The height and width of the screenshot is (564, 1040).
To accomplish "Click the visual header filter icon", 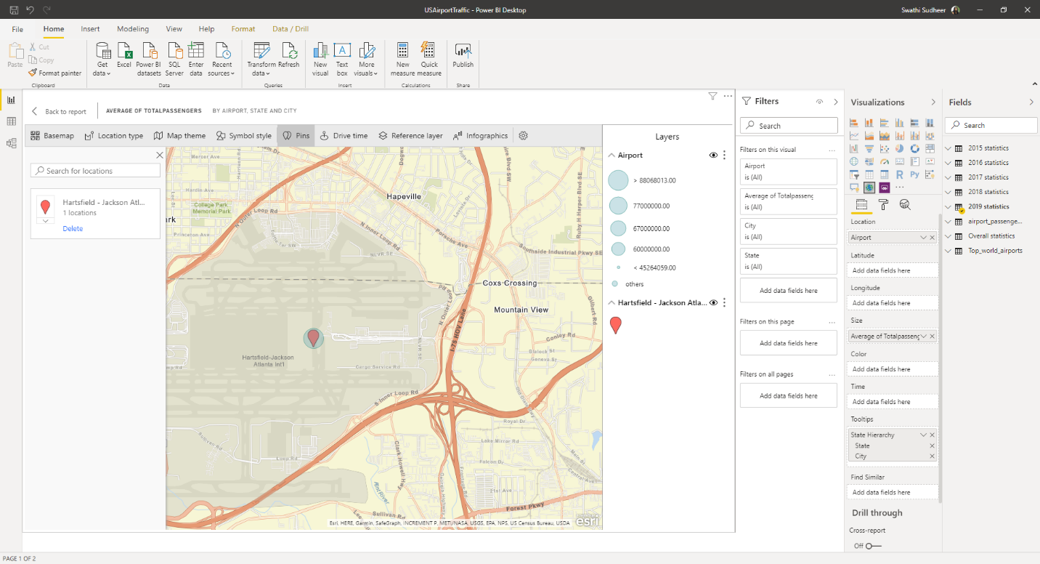I will click(712, 96).
